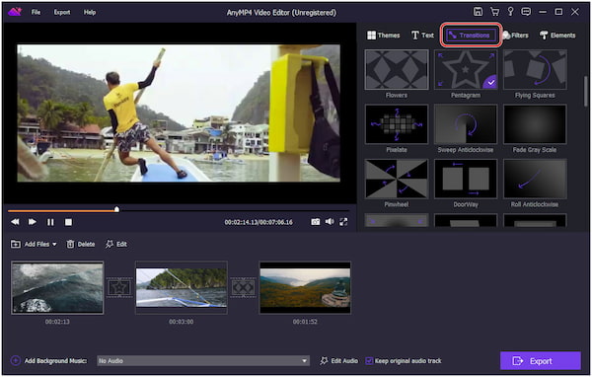Screen dimensions: 592x377
Task: Pause the video playback
Action: tap(50, 222)
